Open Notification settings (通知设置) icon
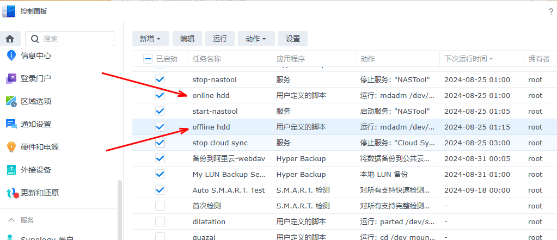 tap(11, 124)
